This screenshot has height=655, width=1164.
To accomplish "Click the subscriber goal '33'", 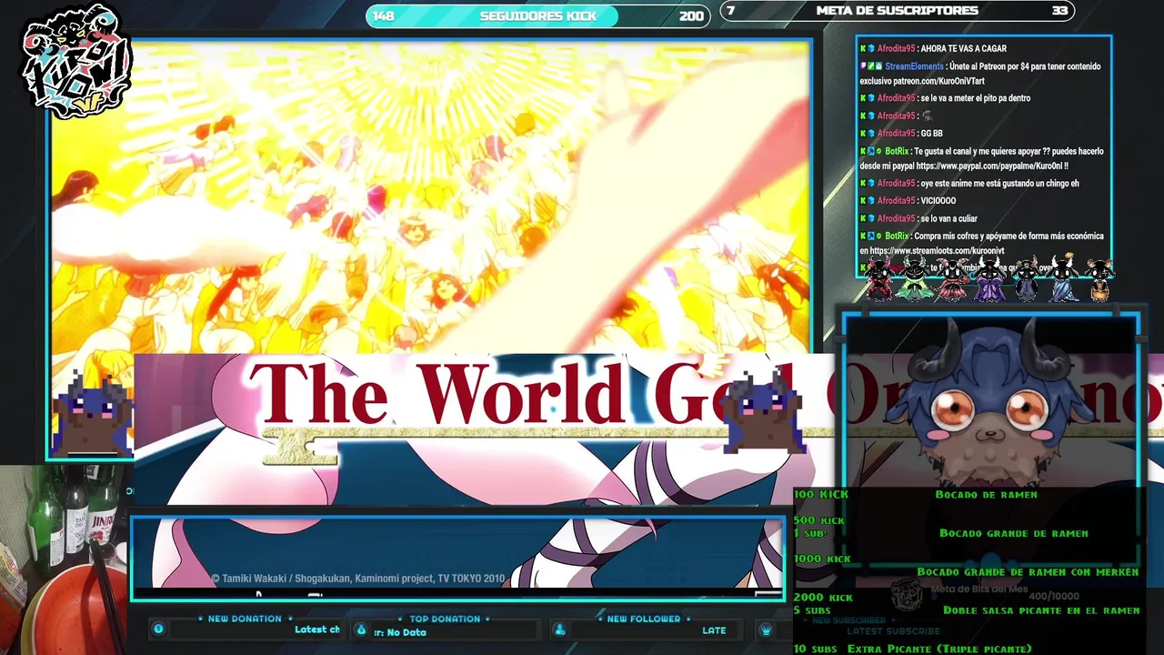I will [1059, 11].
